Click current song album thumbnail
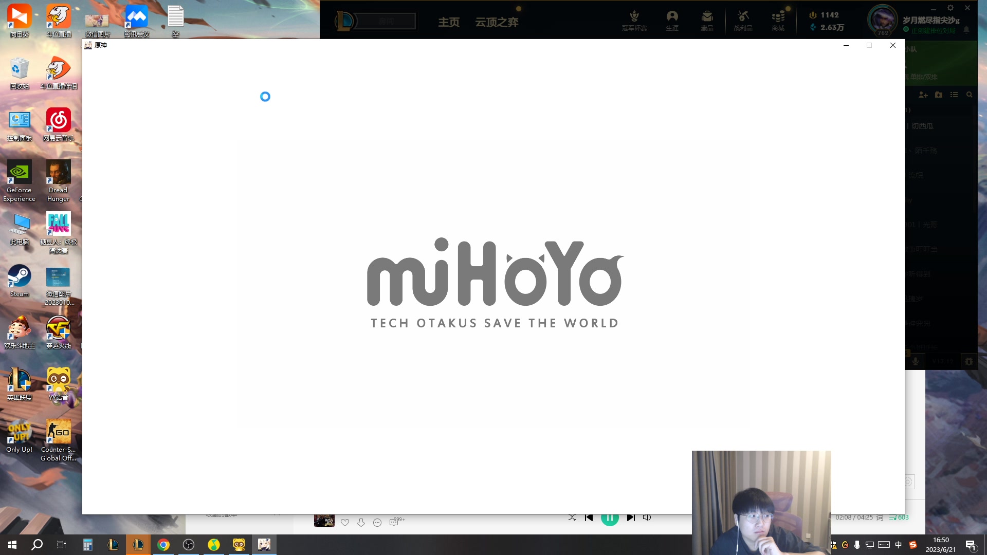The width and height of the screenshot is (987, 555). [x=324, y=521]
